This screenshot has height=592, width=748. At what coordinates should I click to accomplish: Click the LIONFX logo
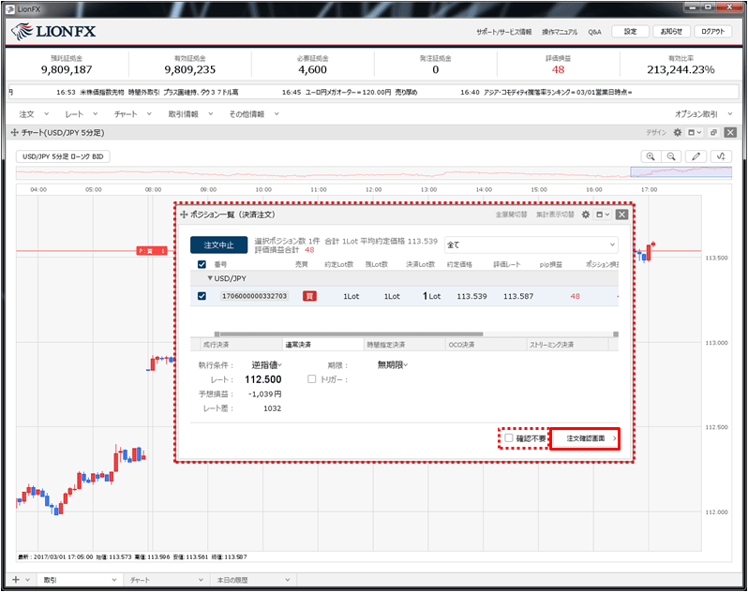click(53, 32)
